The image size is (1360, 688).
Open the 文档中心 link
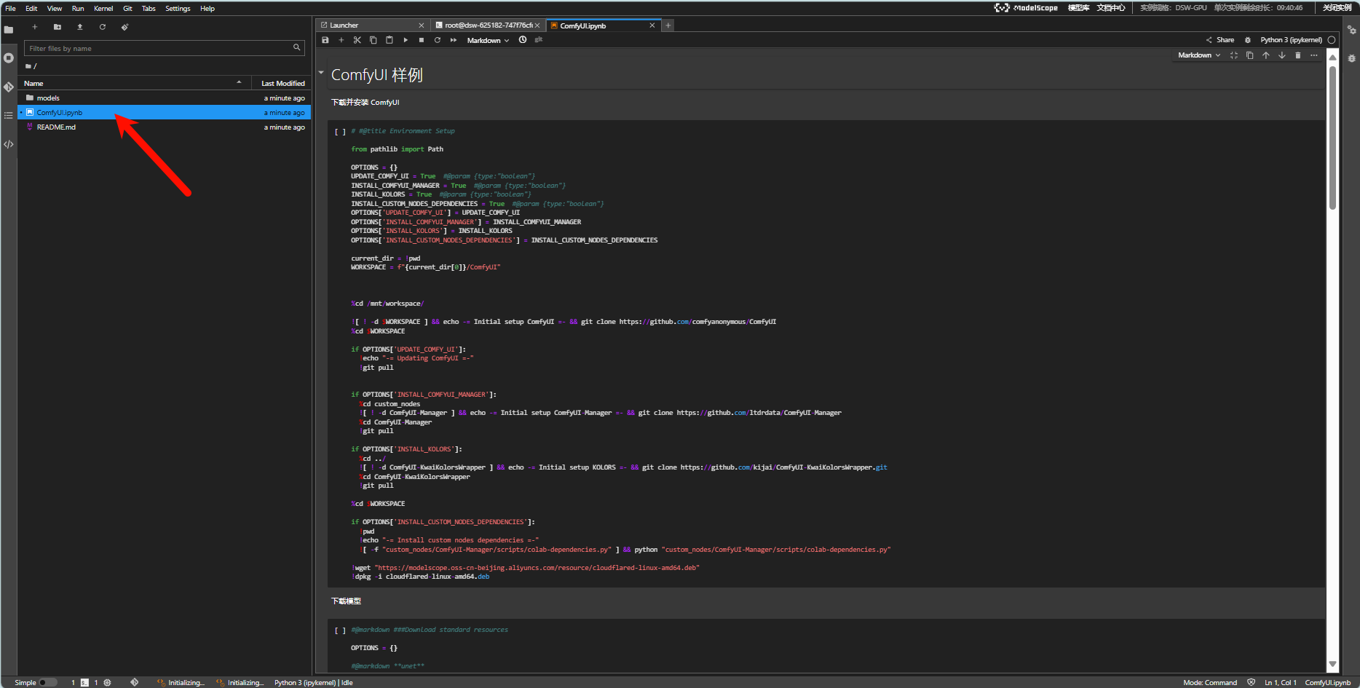coord(1111,8)
